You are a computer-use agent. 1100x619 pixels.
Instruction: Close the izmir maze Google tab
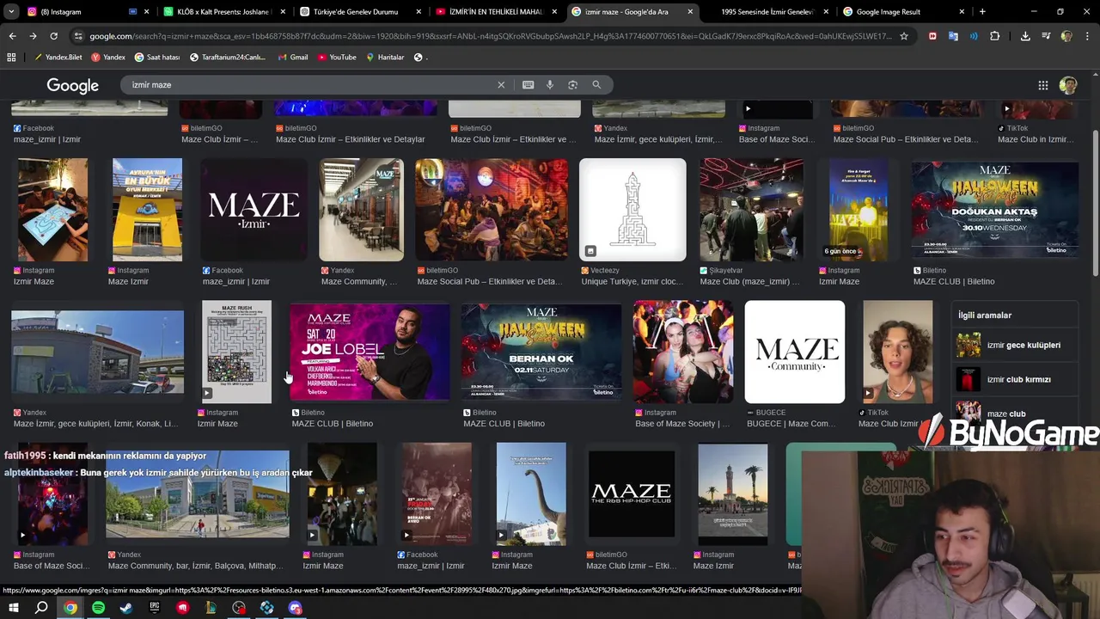click(x=690, y=12)
